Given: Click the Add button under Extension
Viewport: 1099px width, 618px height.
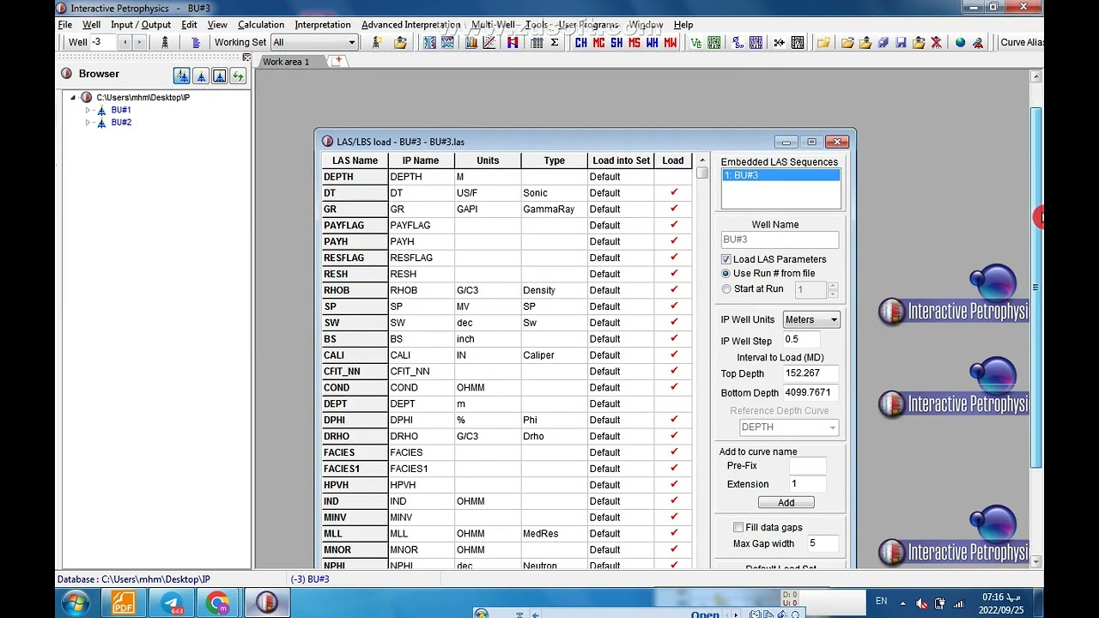Looking at the screenshot, I should point(786,502).
